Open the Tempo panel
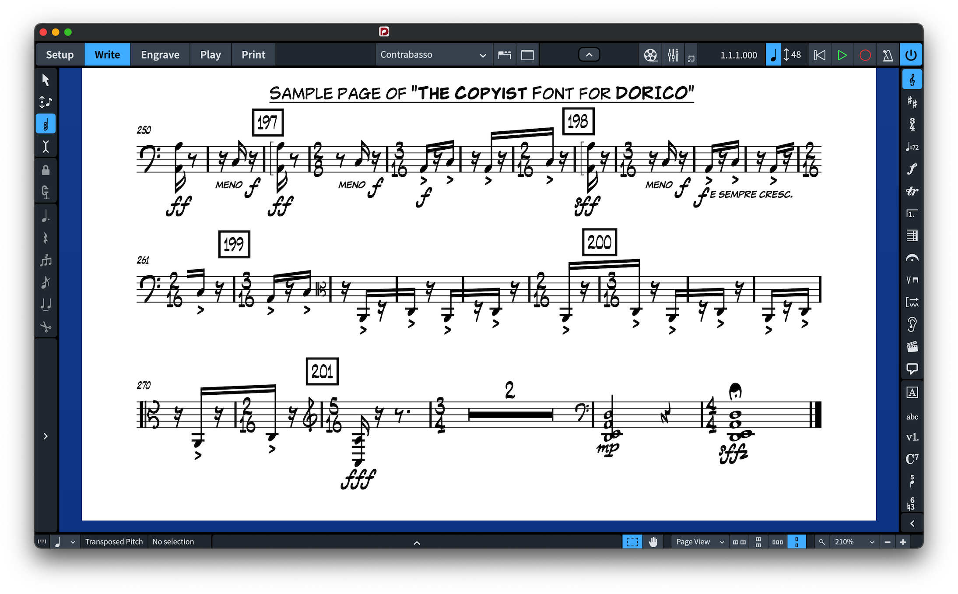Screen dimensions: 958x594 tap(912, 147)
